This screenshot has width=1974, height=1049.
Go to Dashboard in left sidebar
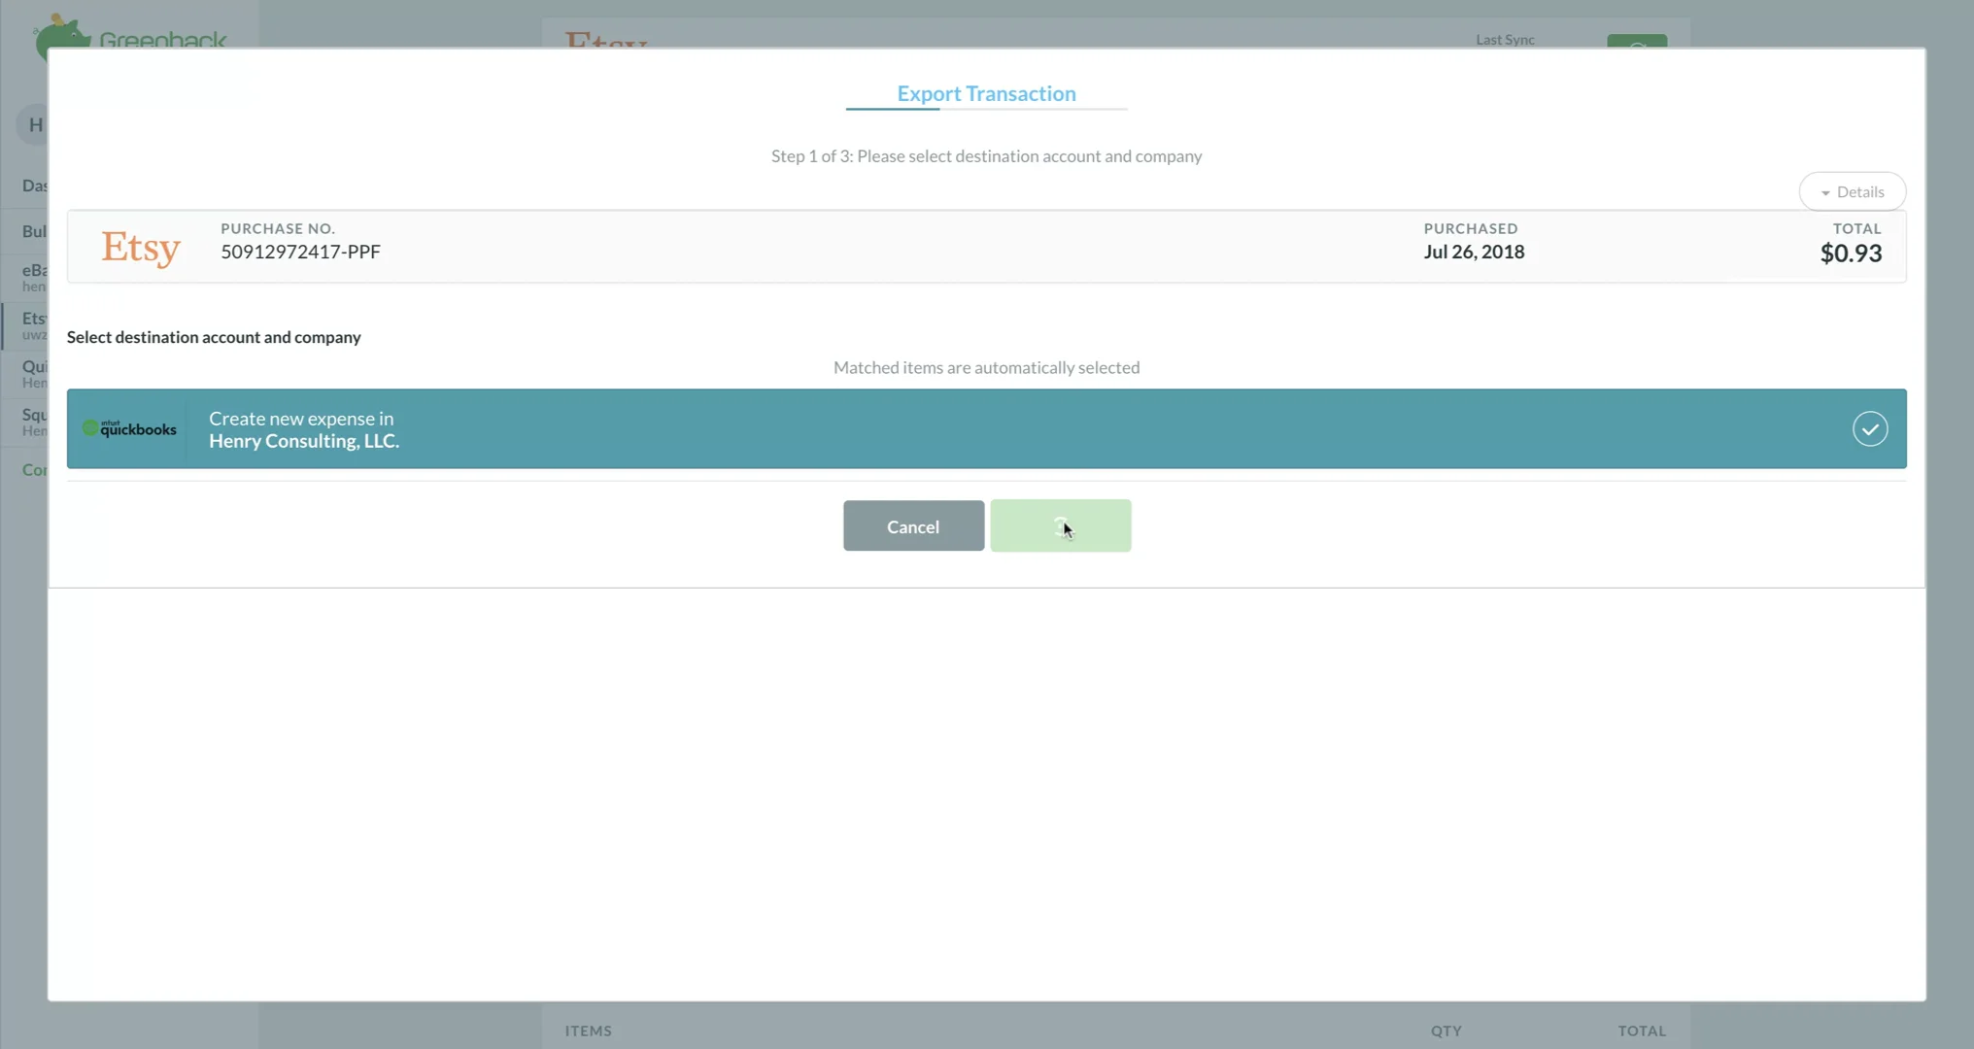tap(33, 185)
